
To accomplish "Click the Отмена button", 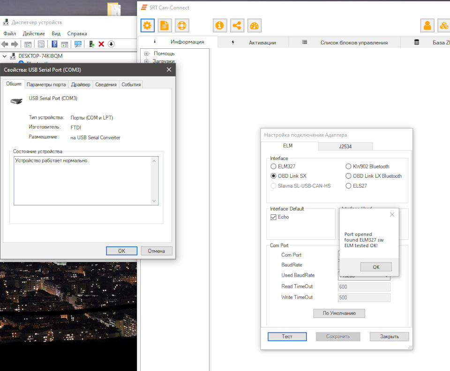I will pos(157,250).
